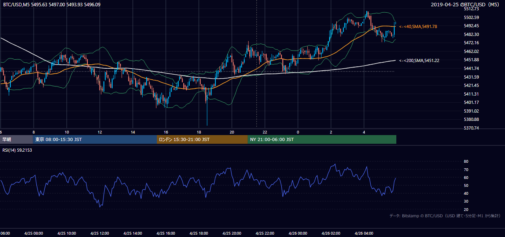Image resolution: width=505 pixels, height=237 pixels.
Task: Click hour tick 14 under the price chart
Action: tap(133, 132)
